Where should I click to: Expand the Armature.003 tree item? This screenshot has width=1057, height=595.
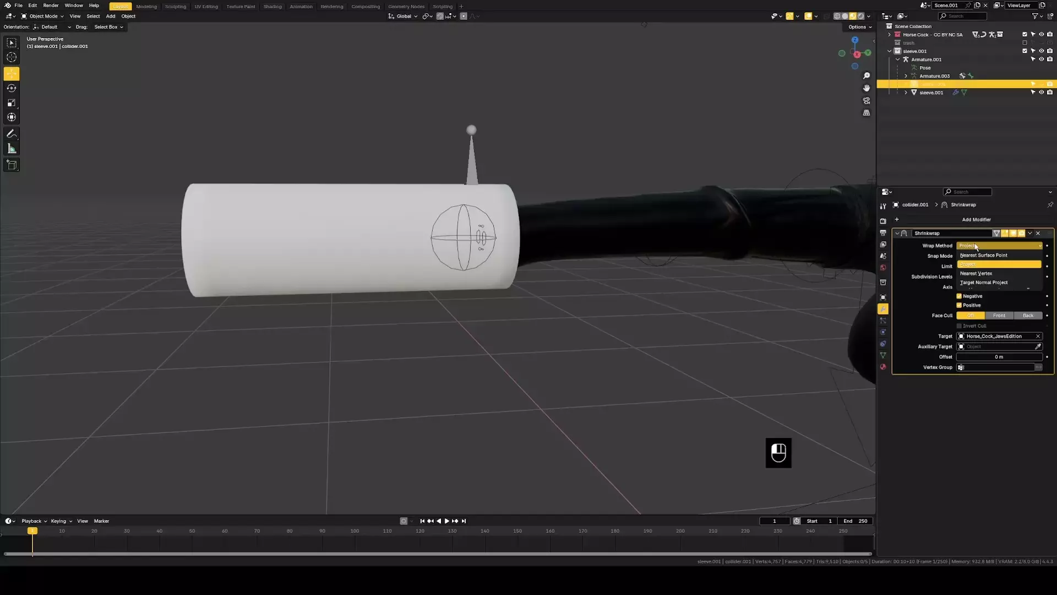coord(906,76)
